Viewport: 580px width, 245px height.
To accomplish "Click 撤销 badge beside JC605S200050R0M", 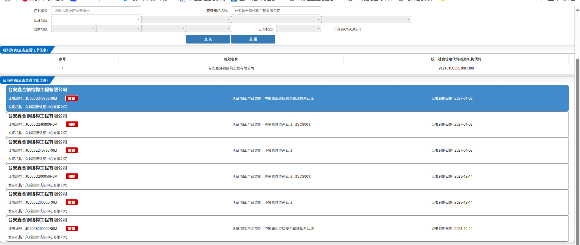I will (72, 229).
